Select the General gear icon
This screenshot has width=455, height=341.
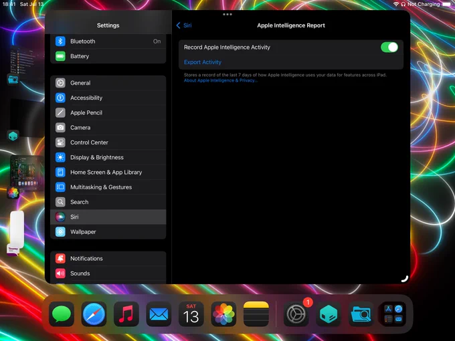[60, 83]
